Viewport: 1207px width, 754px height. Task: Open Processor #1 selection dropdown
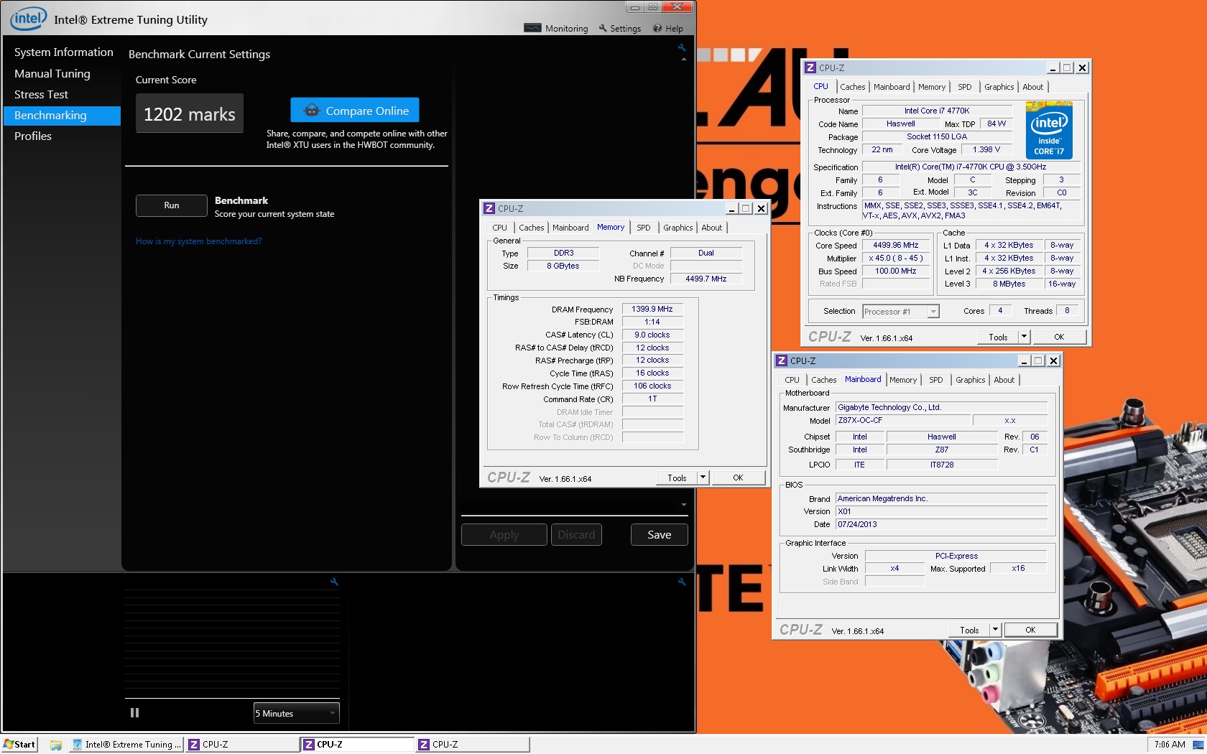tap(901, 312)
